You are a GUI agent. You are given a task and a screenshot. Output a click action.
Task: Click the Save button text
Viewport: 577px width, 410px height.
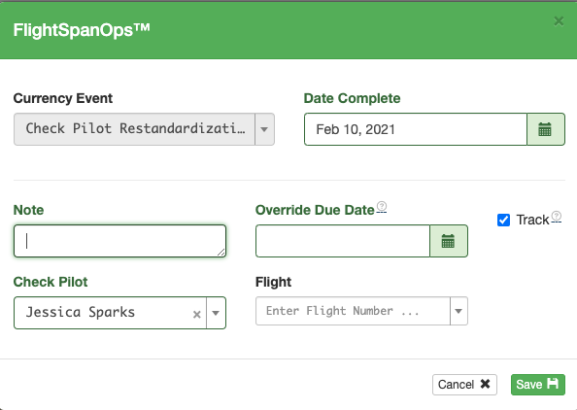tap(528, 385)
